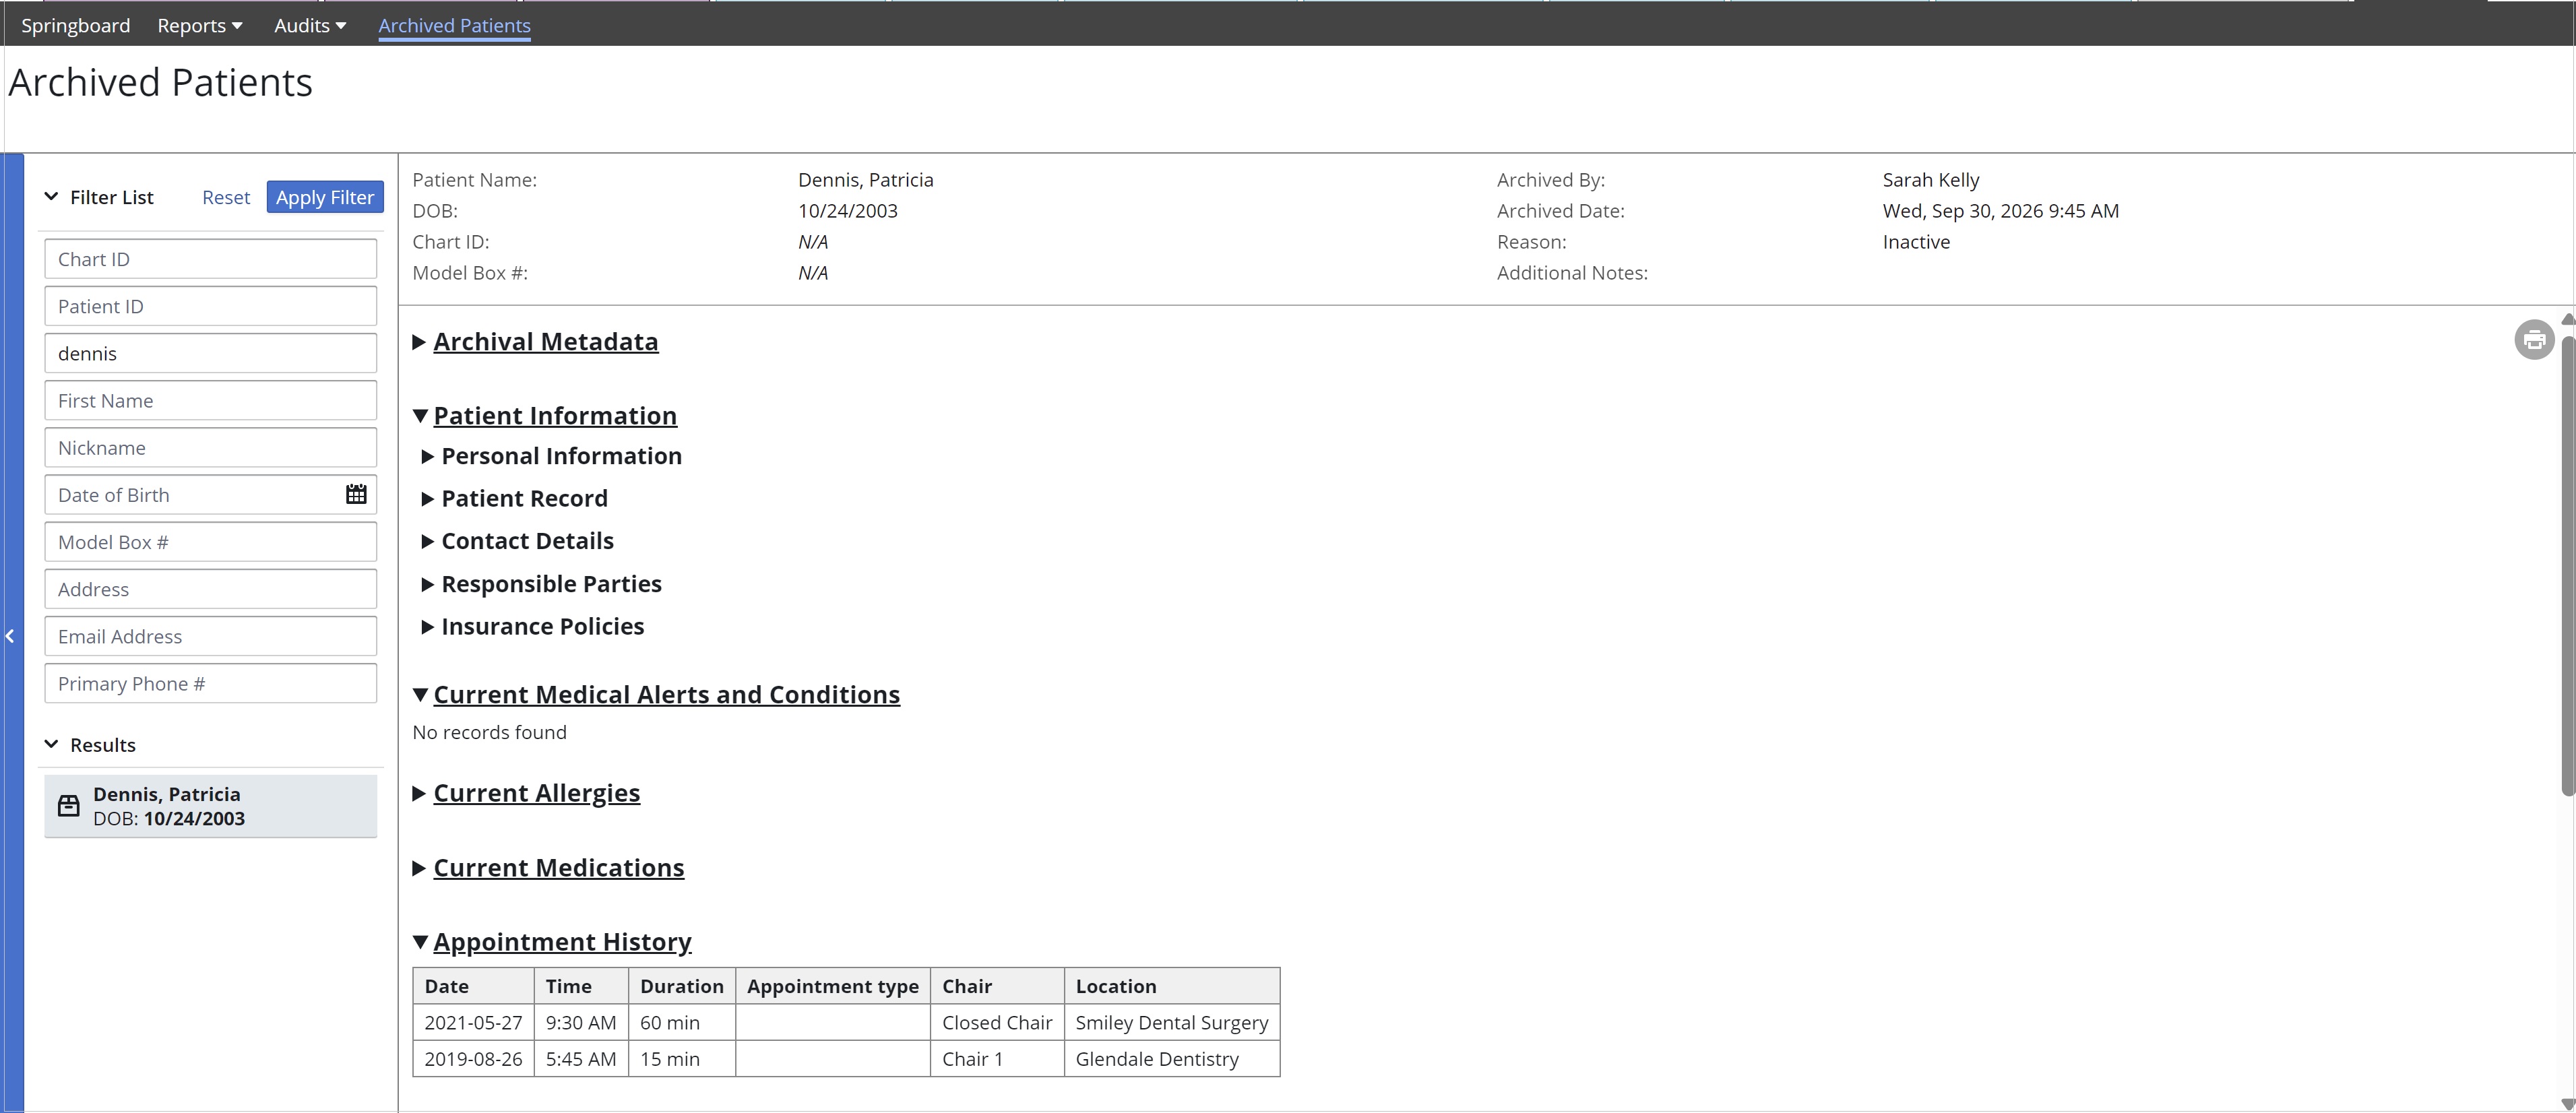Go to Springboard

[76, 26]
